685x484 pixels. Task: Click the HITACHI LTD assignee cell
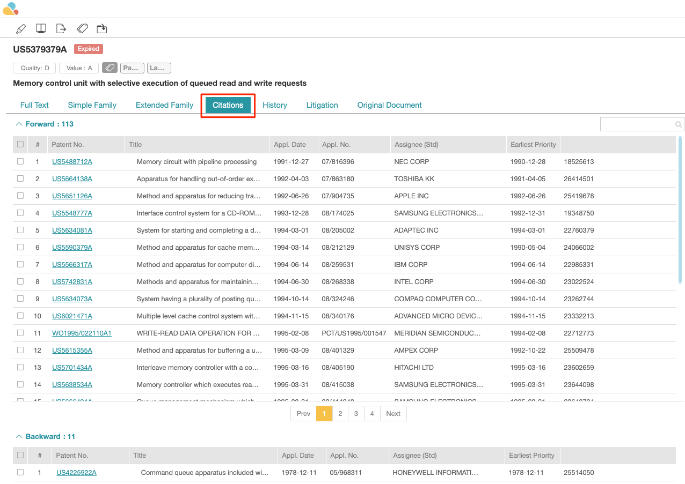[414, 368]
